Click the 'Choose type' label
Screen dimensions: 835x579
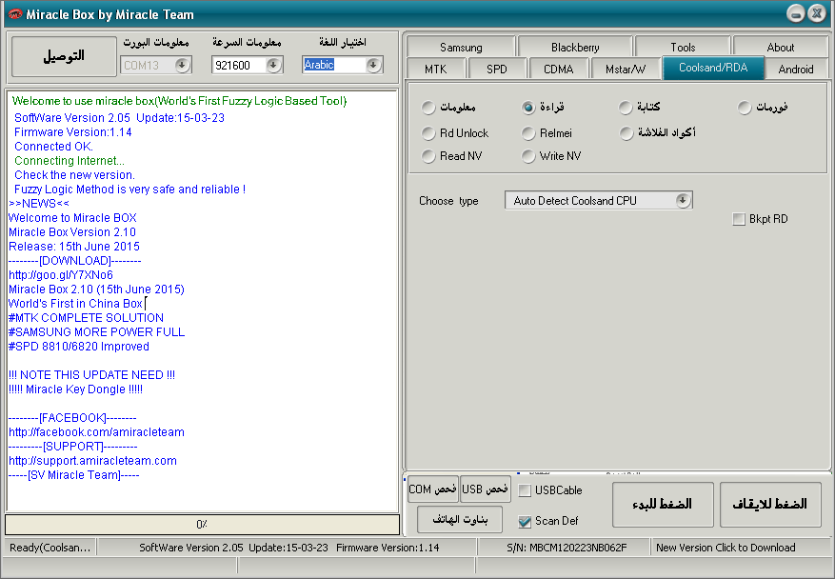(x=448, y=201)
